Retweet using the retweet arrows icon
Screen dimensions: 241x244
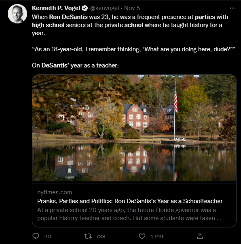[x=88, y=236]
